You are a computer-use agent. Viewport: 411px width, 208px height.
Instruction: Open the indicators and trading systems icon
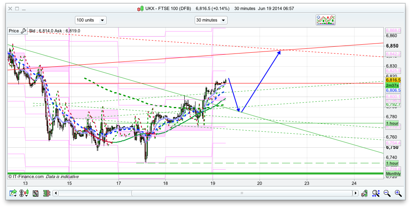(326, 20)
